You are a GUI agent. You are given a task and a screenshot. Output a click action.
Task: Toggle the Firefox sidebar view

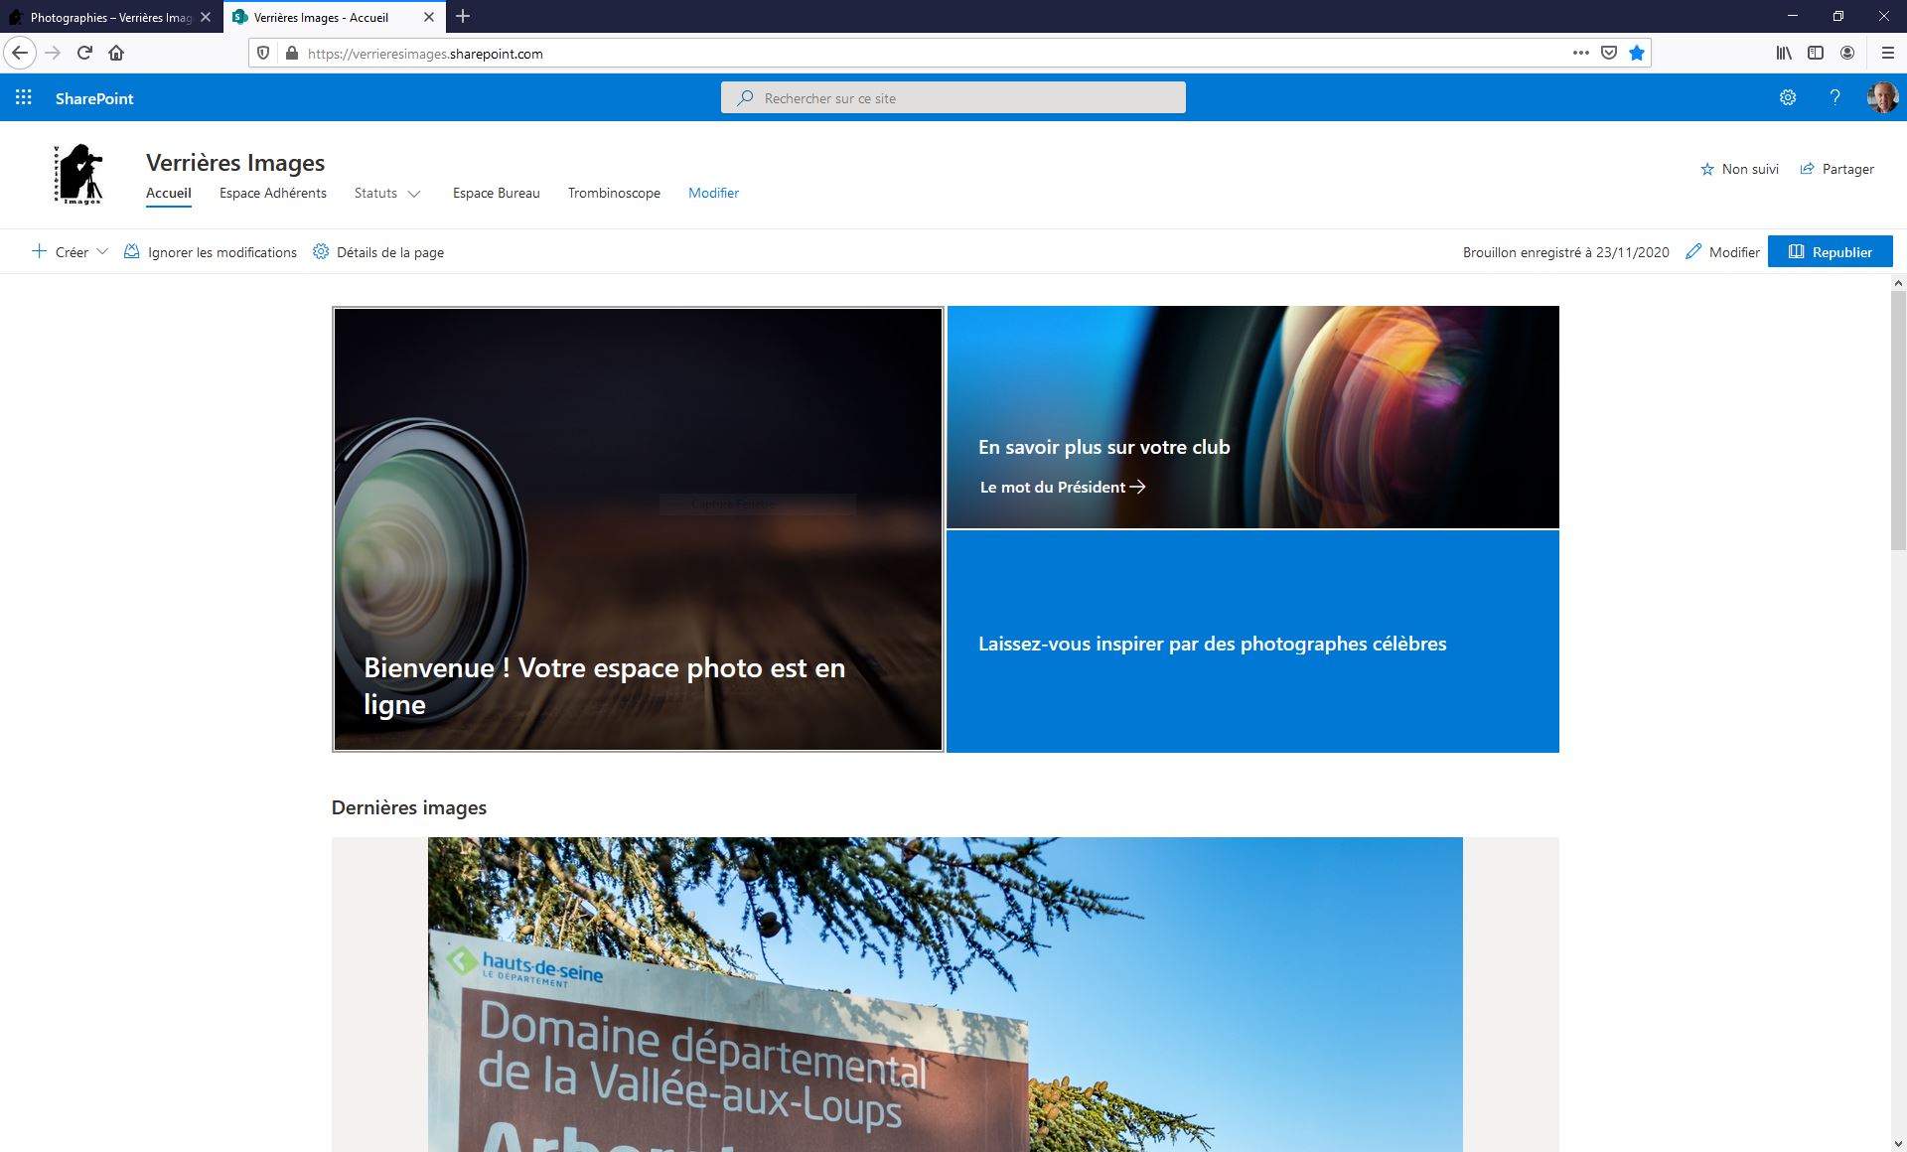point(1816,53)
